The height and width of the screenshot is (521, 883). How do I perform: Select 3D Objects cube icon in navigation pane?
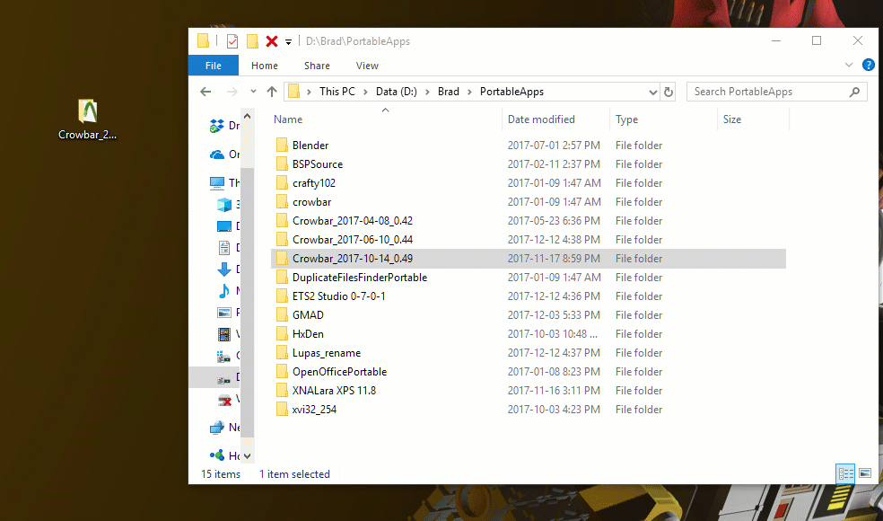pyautogui.click(x=224, y=204)
